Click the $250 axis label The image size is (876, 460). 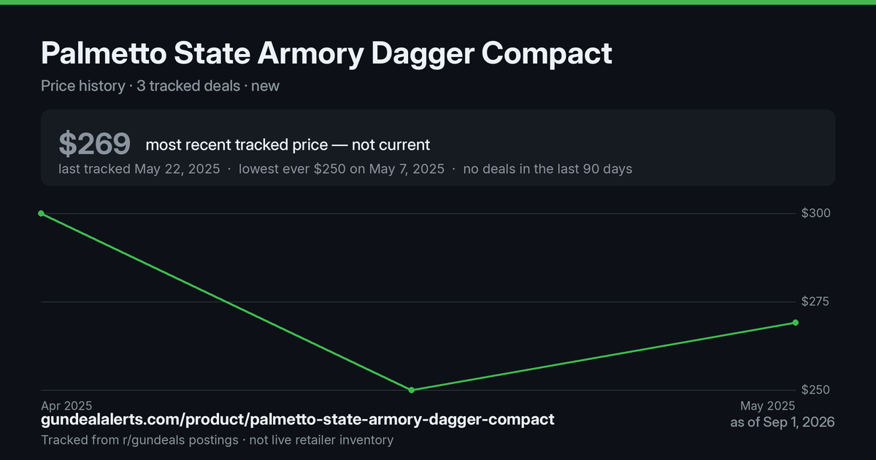pos(816,390)
